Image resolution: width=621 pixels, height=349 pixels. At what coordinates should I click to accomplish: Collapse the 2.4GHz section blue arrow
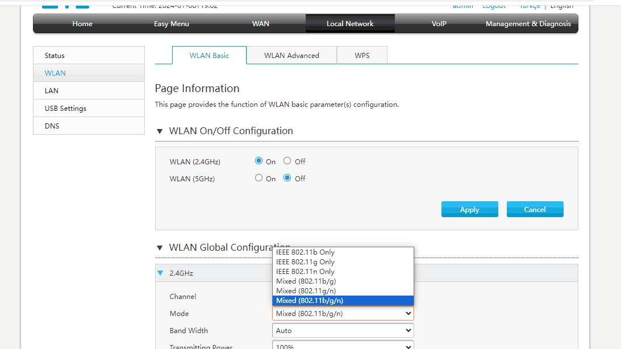click(160, 273)
